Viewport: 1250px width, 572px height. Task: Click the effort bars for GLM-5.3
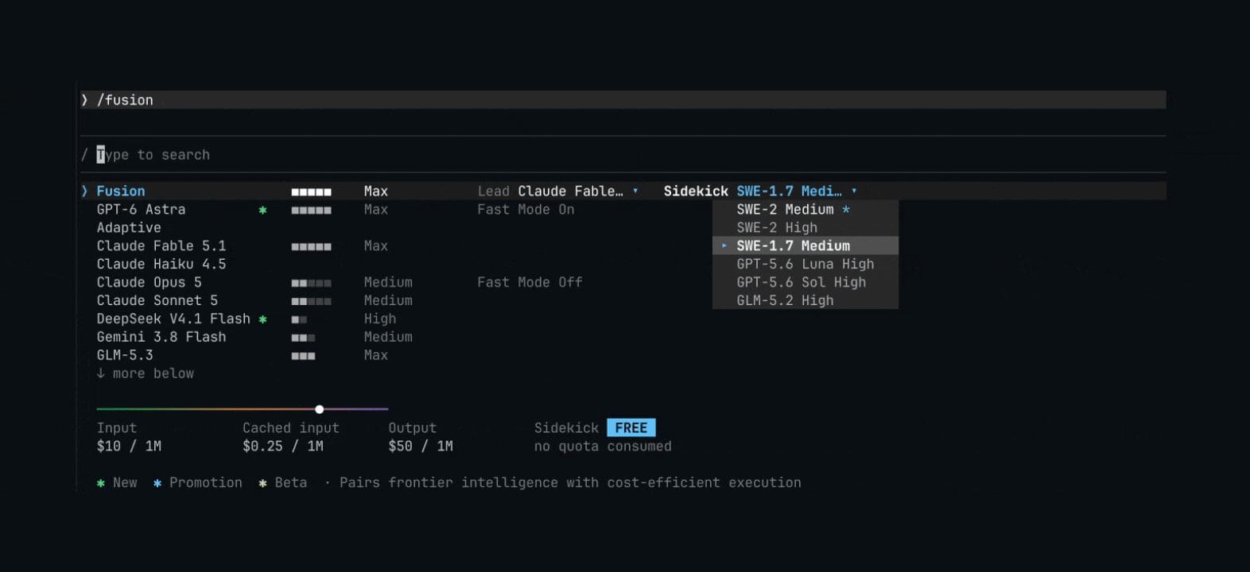tap(303, 356)
